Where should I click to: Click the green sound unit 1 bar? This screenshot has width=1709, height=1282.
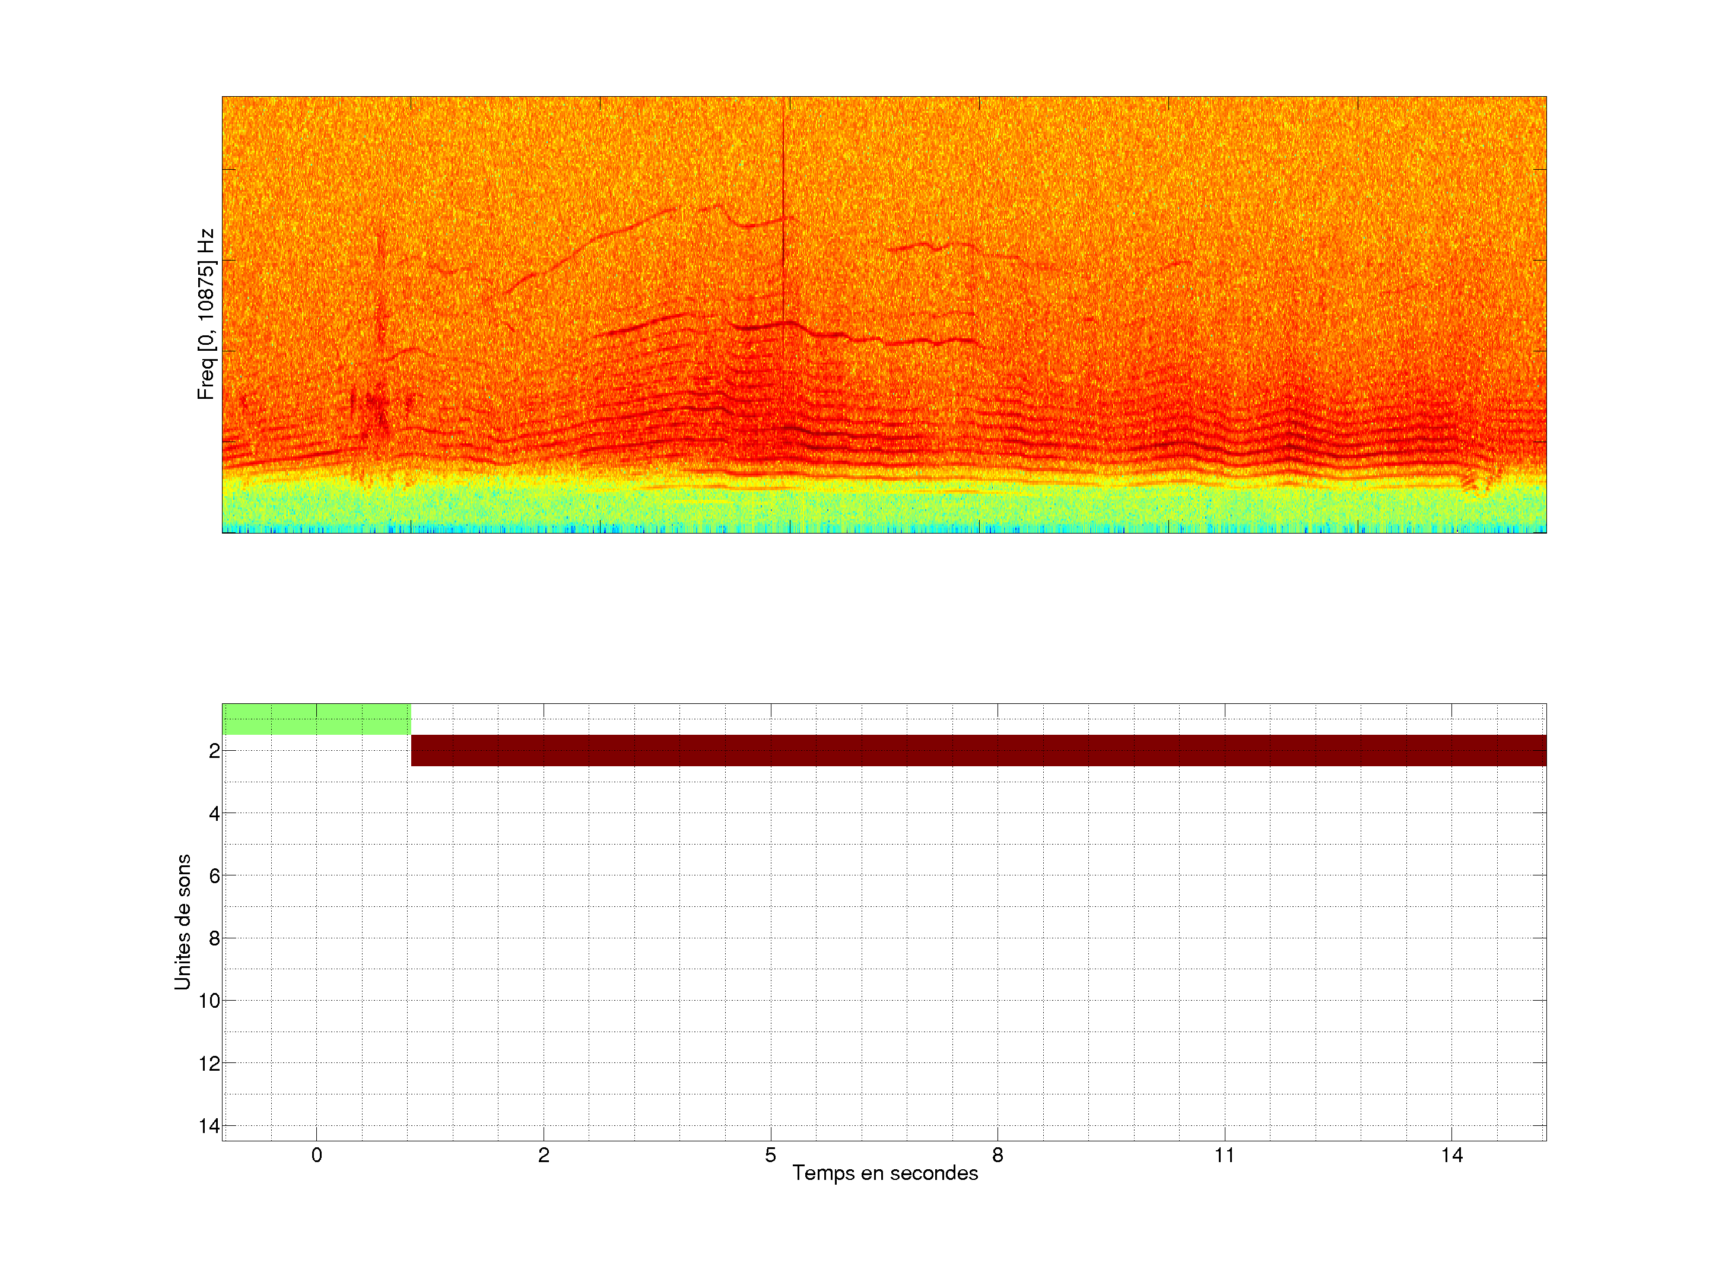point(316,719)
